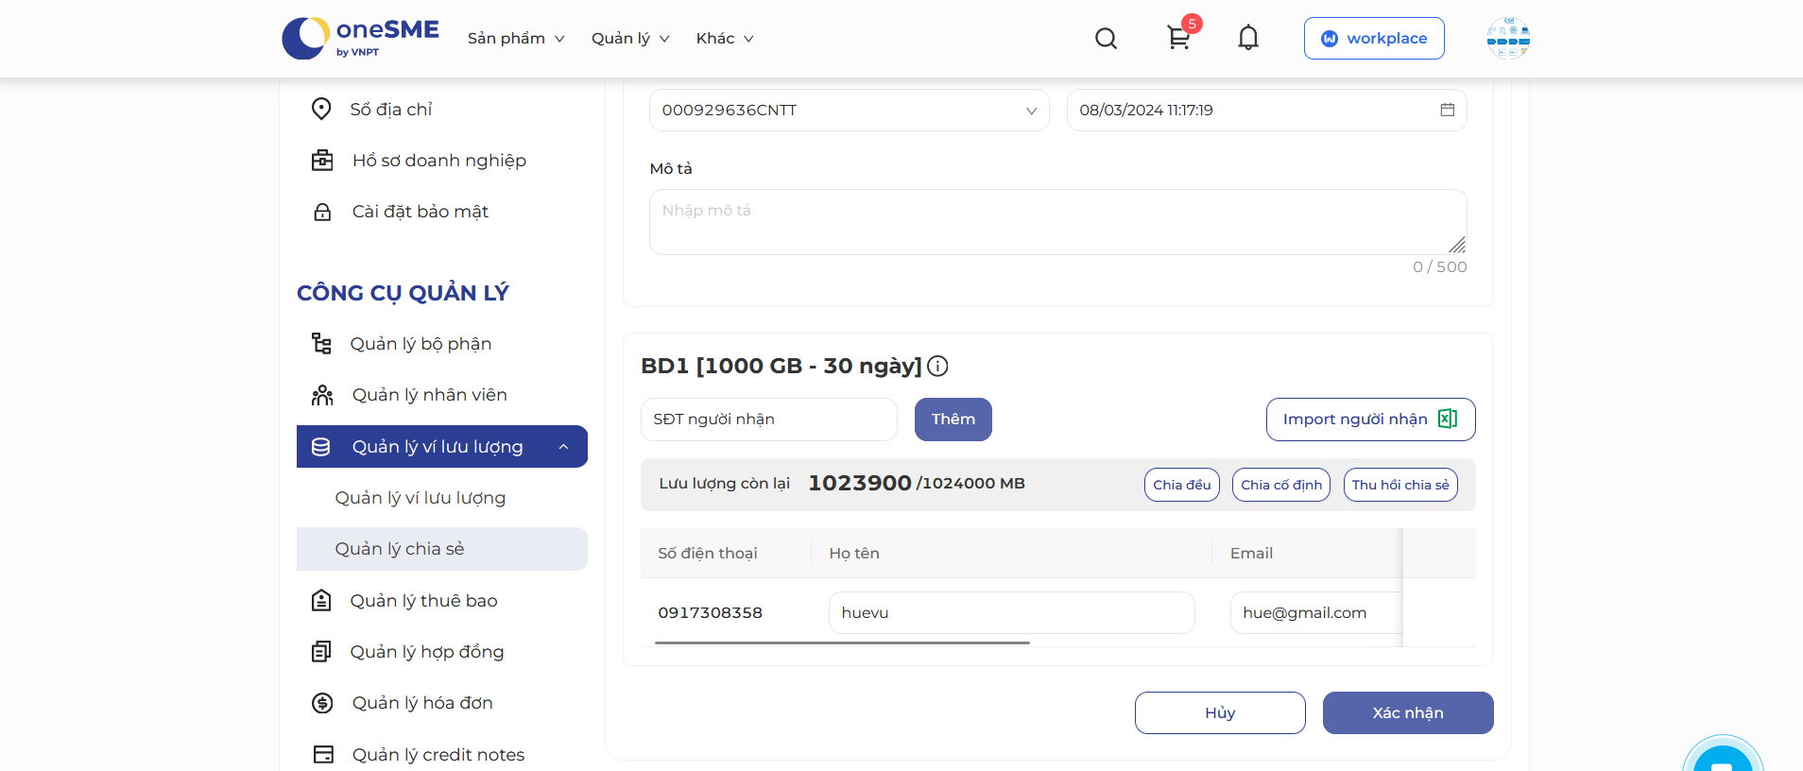
Task: Open the shopping cart with 5 items
Action: pyautogui.click(x=1178, y=38)
